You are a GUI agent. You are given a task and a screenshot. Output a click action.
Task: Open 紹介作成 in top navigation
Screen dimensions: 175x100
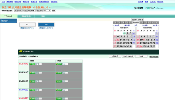[54, 2]
